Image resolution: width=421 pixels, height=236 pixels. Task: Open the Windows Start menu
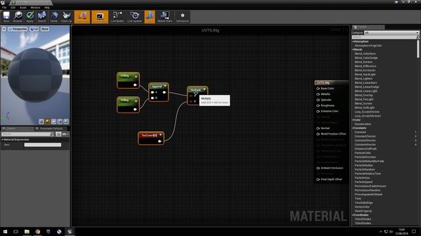coord(5,231)
